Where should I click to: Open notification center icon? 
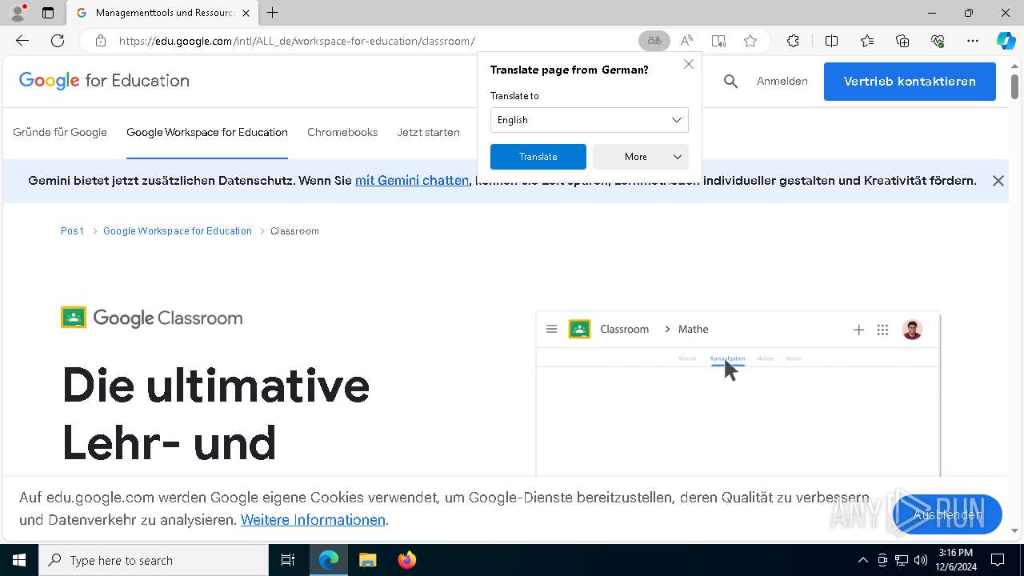(998, 560)
